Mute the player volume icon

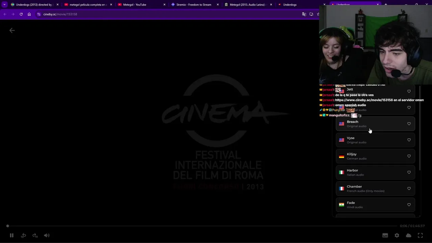tap(47, 235)
